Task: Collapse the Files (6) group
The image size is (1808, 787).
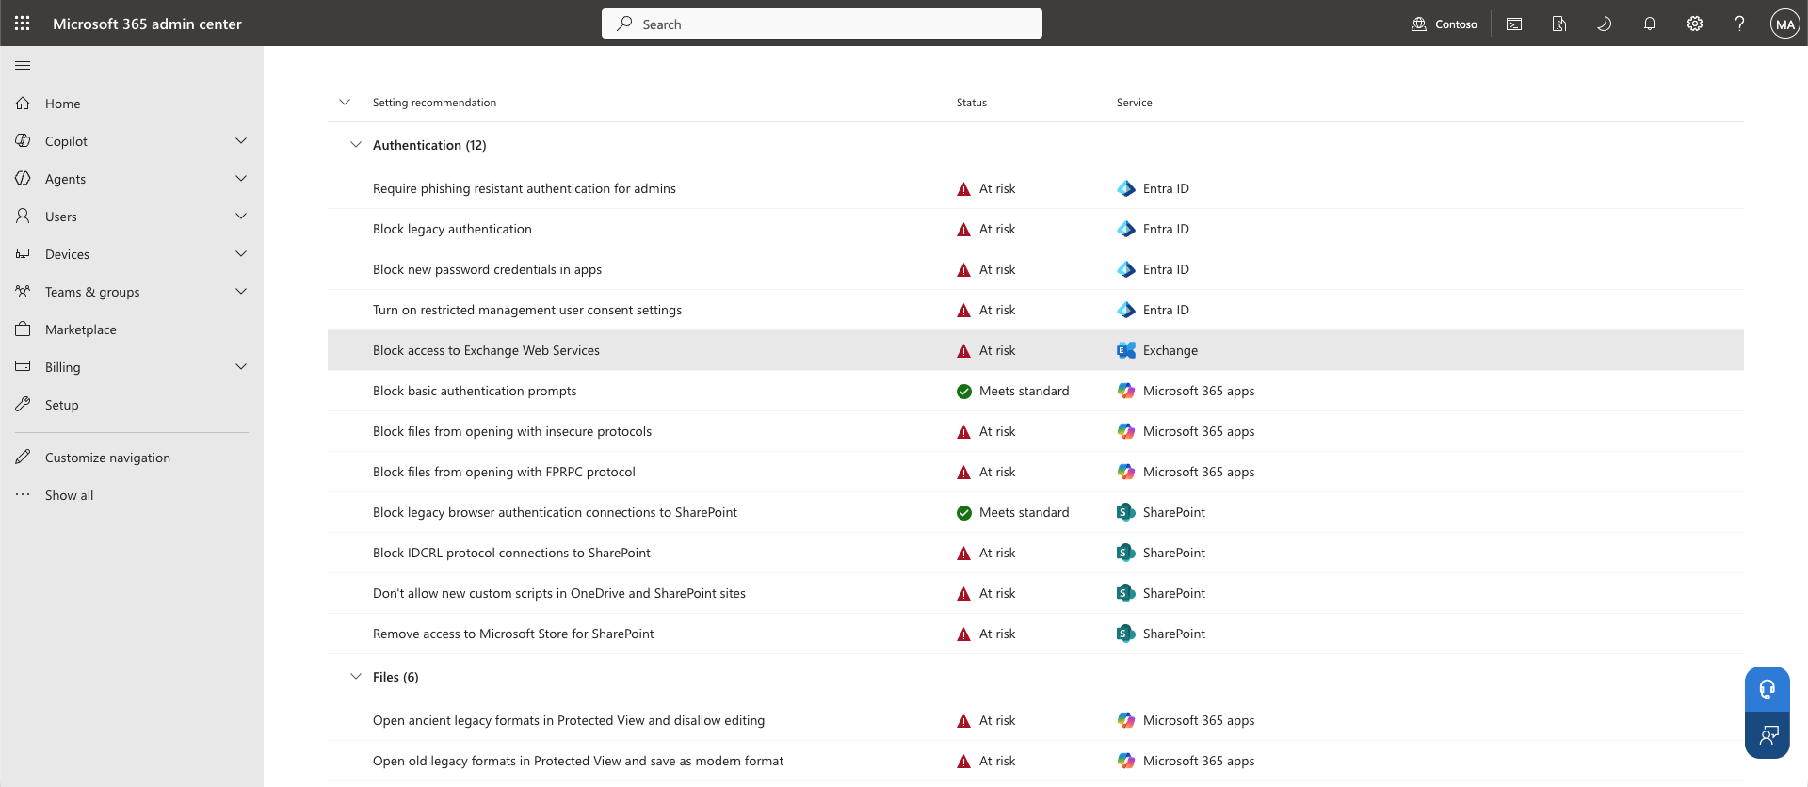Action: (x=356, y=677)
